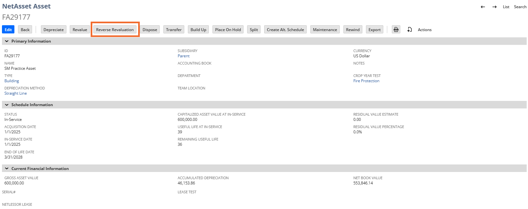Open the Actions menu icon
Image resolution: width=528 pixels, height=209 pixels.
410,29
